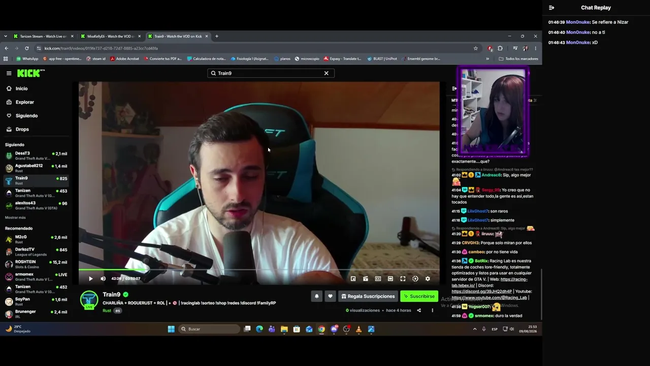Open VLC from the taskbar
650x366 pixels.
coord(359,329)
